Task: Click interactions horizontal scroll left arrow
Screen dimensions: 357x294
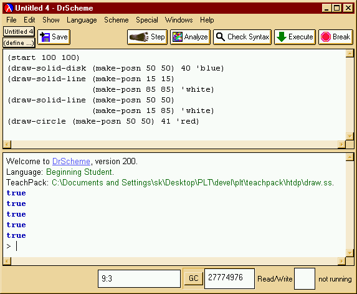Action: coord(7,261)
